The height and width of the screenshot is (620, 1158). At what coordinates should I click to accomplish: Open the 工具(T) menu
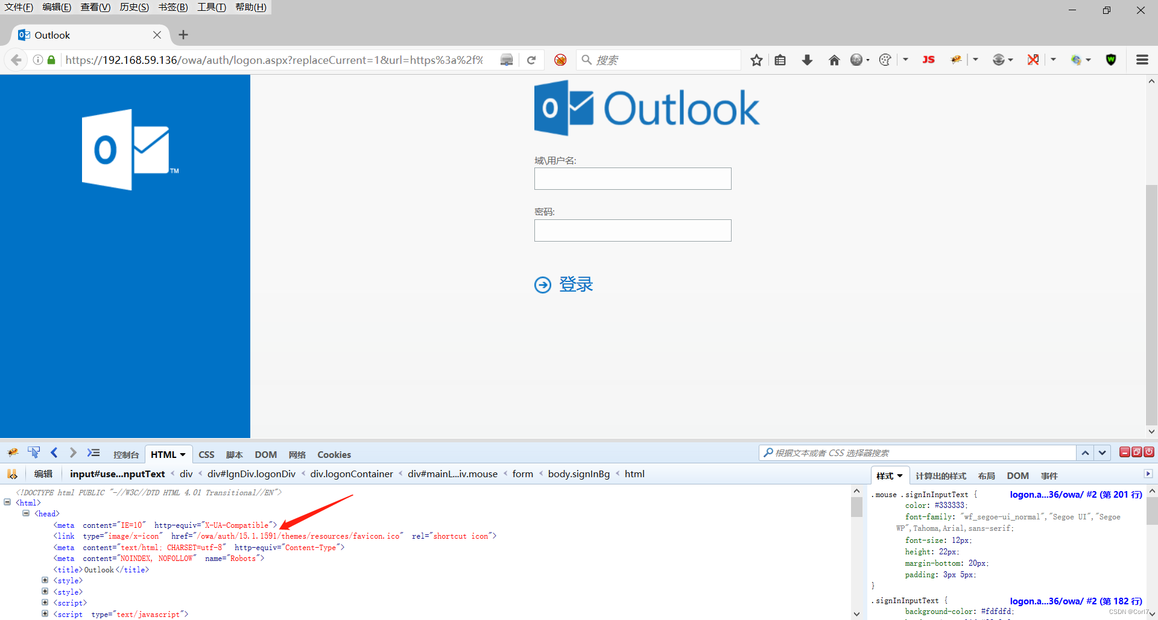click(212, 7)
